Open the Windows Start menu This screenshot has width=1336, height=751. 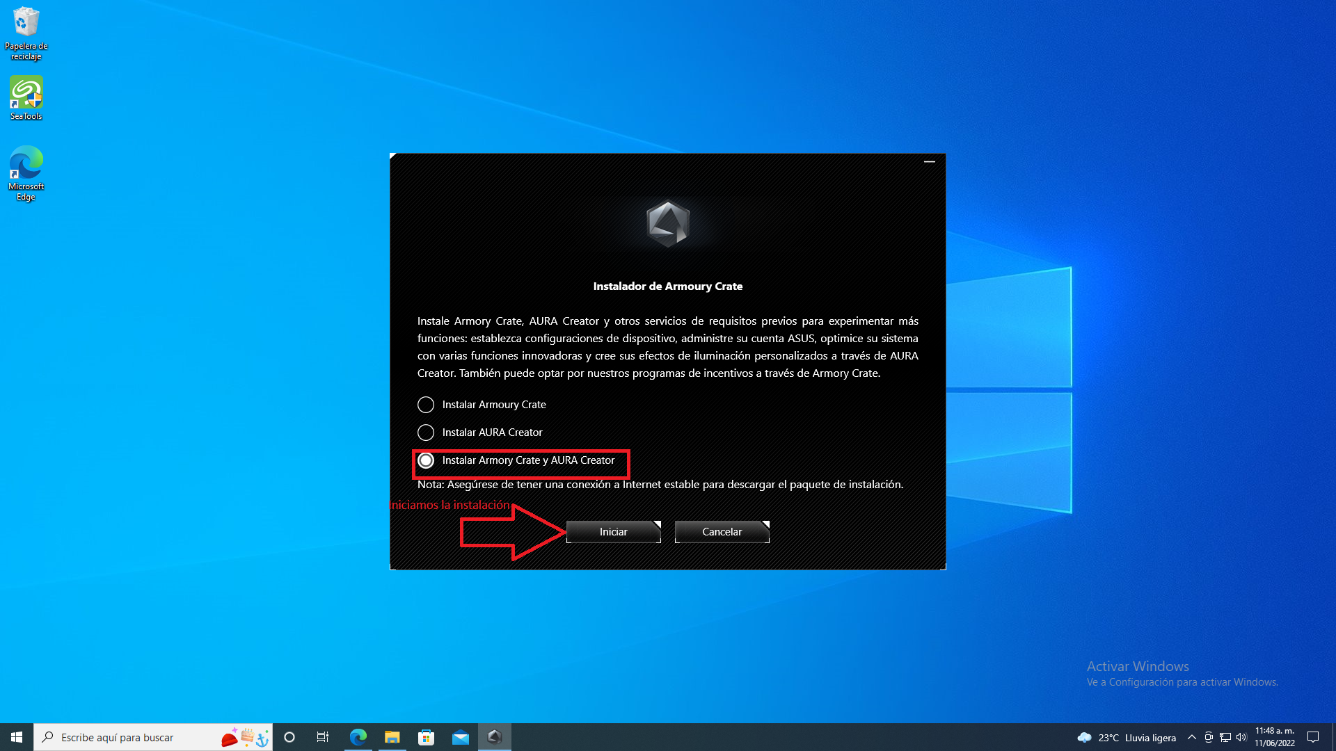[x=17, y=737]
